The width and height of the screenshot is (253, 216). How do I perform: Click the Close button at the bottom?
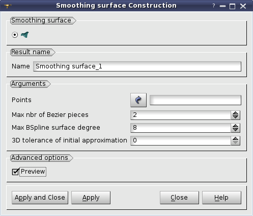click(x=179, y=198)
